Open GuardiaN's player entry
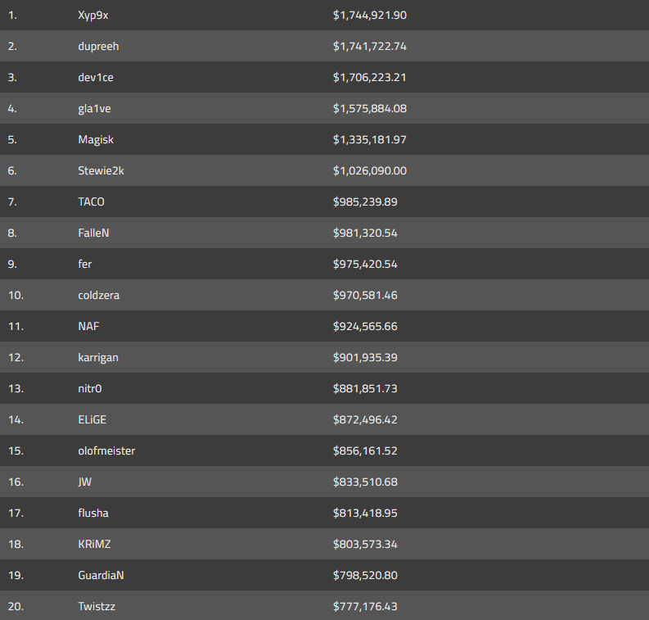649x620 pixels. (x=101, y=576)
